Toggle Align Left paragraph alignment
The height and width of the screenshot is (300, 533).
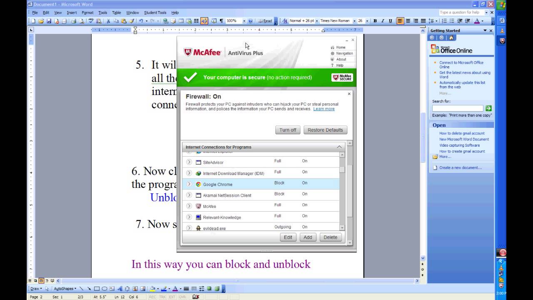click(x=400, y=21)
